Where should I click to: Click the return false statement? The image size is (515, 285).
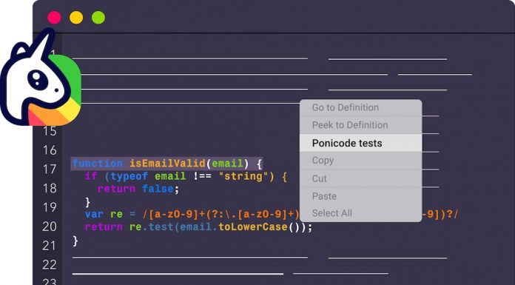[138, 189]
